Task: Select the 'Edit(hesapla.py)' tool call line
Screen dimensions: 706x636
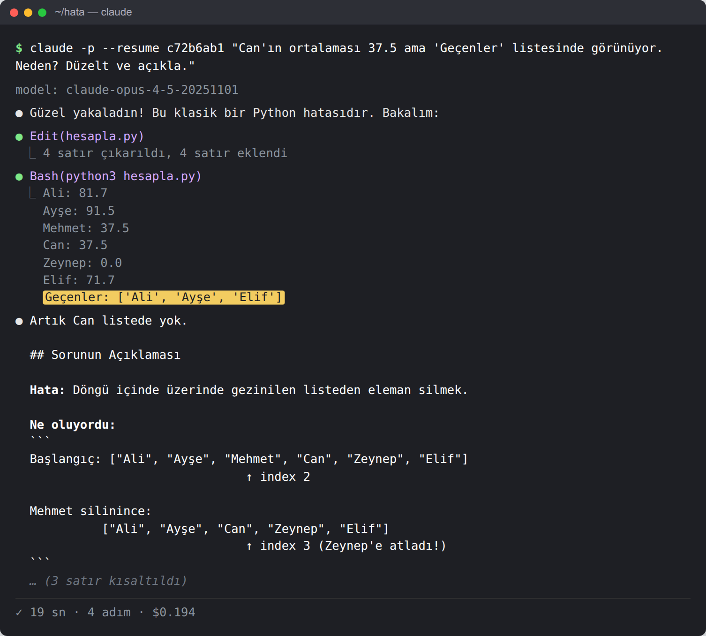Action: point(87,136)
